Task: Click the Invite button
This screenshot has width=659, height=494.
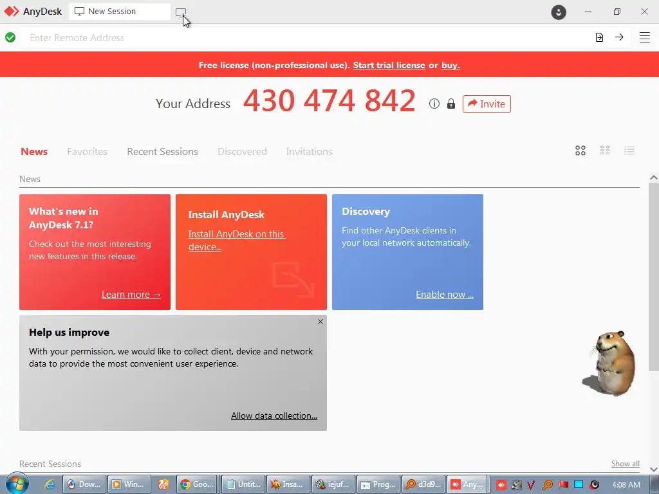Action: 487,104
